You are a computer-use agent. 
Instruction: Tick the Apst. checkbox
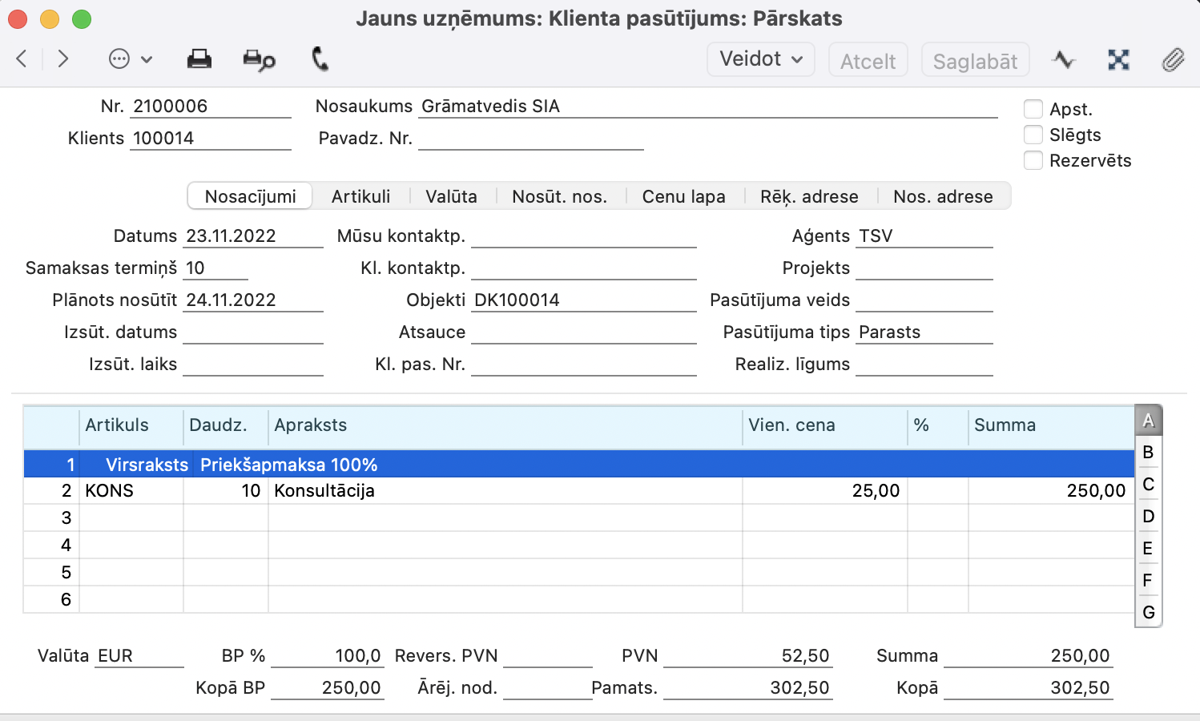point(1033,109)
